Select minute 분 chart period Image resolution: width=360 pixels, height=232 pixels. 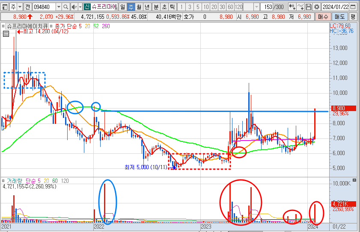(x=156, y=7)
